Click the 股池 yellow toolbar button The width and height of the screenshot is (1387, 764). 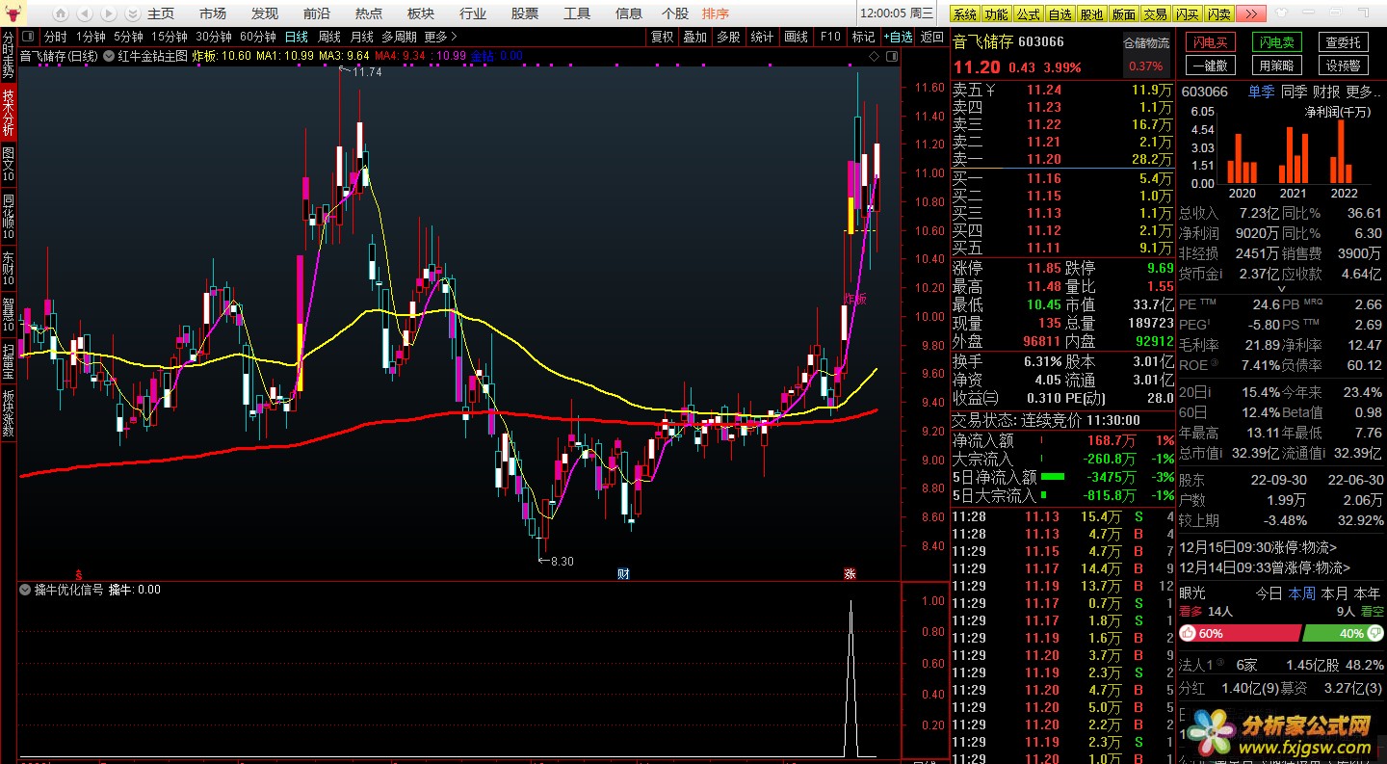pyautogui.click(x=1091, y=13)
